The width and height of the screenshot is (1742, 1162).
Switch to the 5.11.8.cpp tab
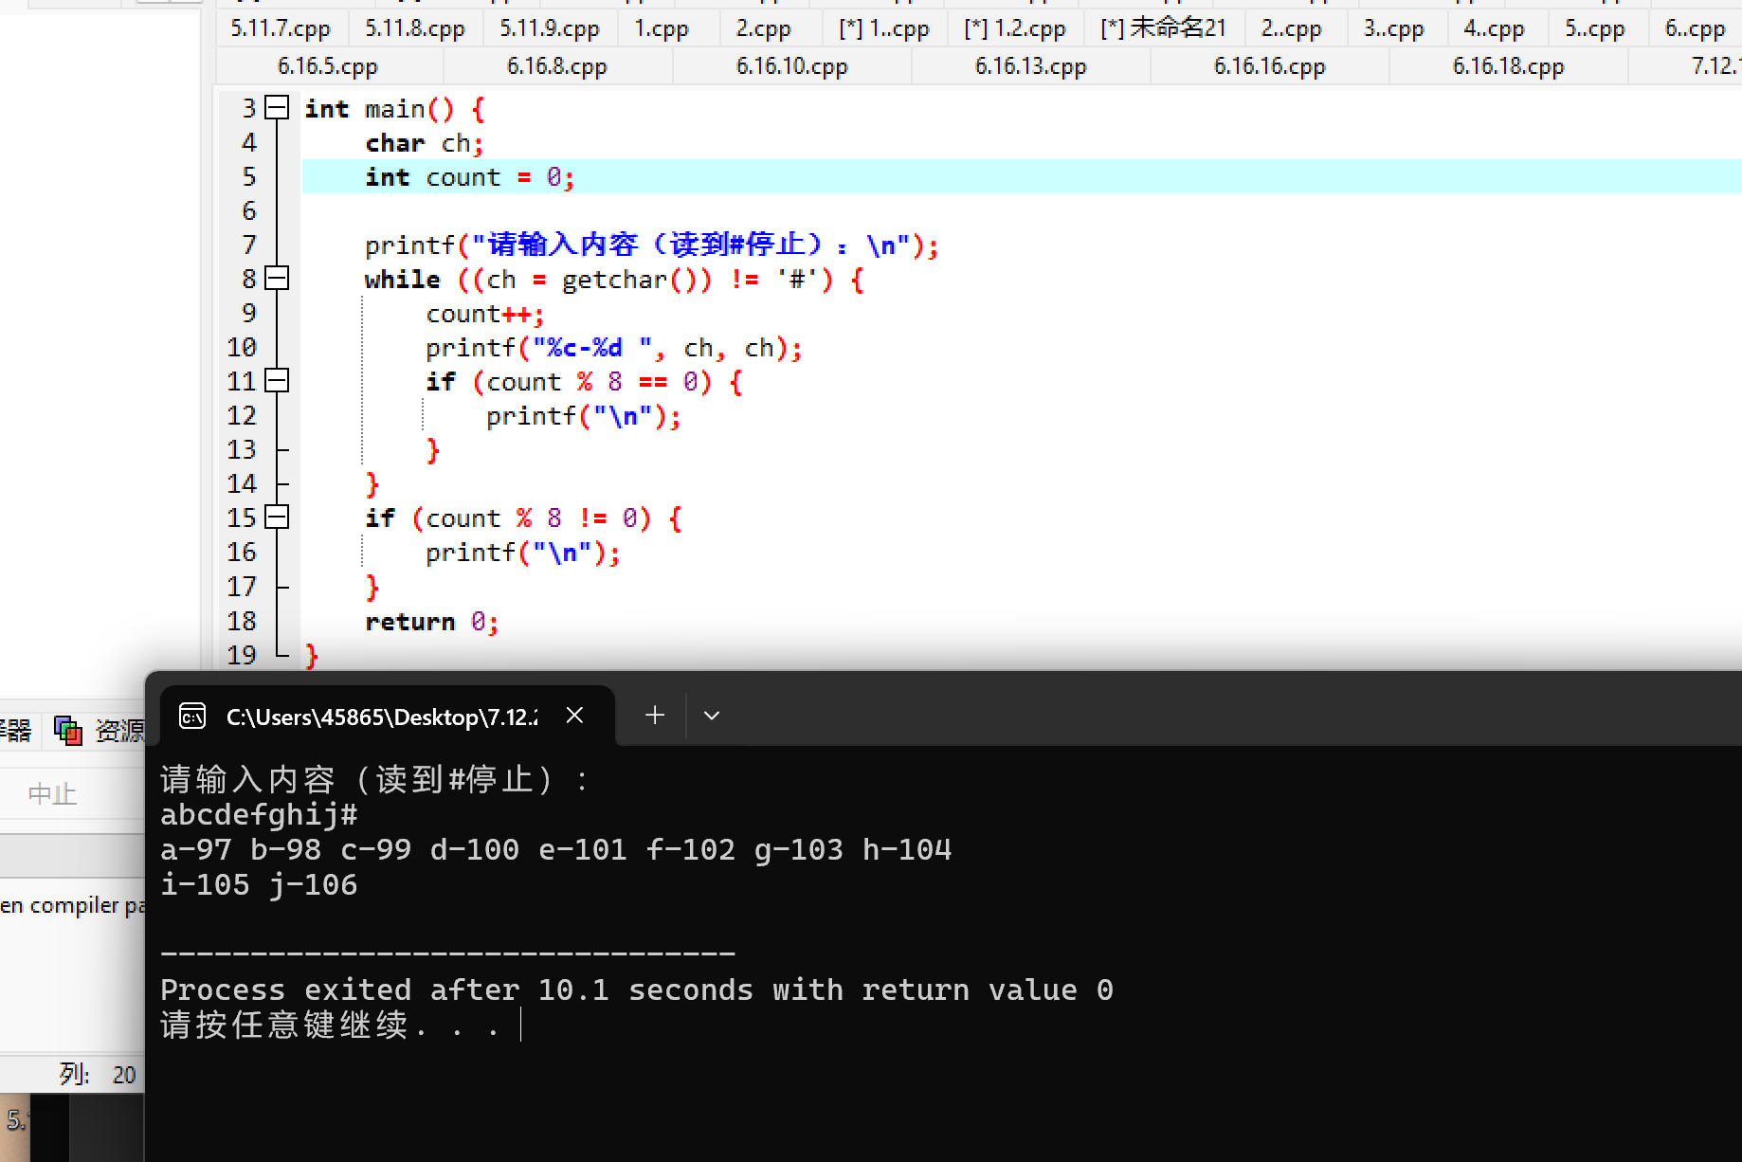tap(415, 28)
